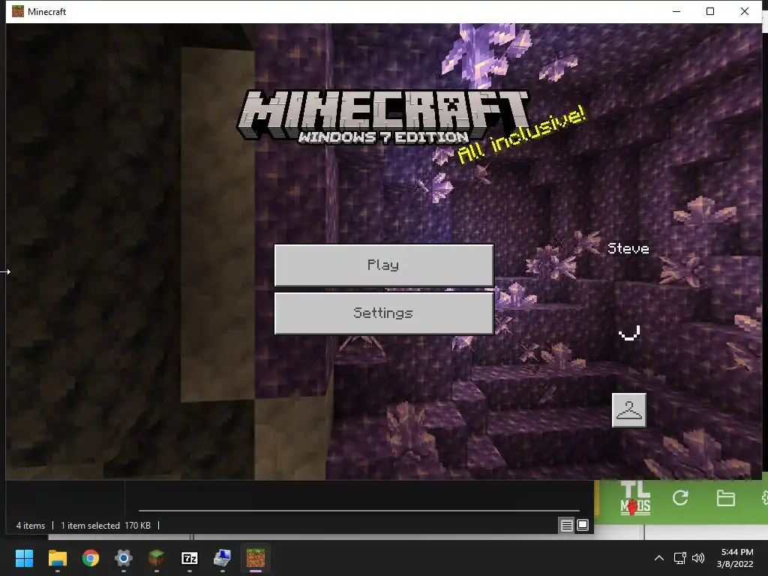Launch Google Chrome from the taskbar
The height and width of the screenshot is (576, 768).
tap(91, 558)
